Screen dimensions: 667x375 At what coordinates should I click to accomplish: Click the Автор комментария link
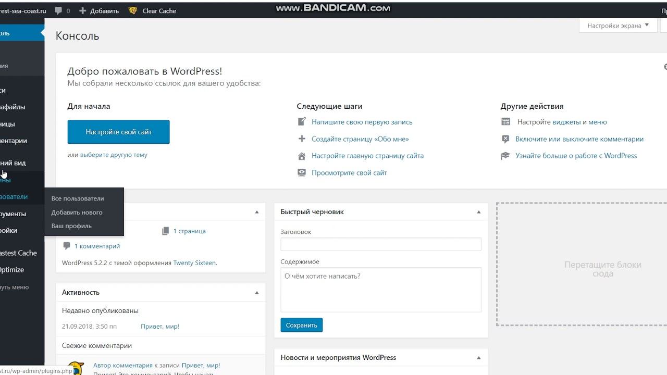(123, 366)
